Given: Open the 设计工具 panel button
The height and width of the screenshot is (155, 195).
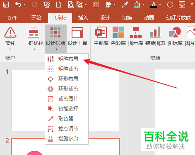Looking at the screenshot, I should [77, 37].
